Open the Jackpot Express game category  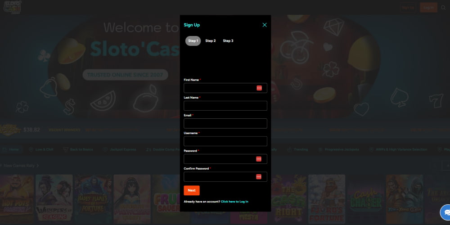(119, 149)
